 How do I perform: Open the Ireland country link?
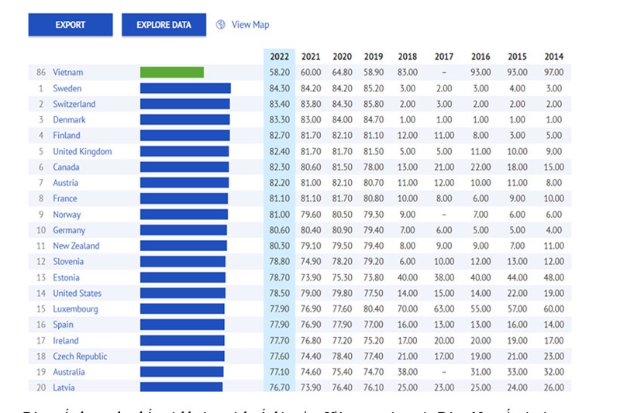(x=66, y=340)
